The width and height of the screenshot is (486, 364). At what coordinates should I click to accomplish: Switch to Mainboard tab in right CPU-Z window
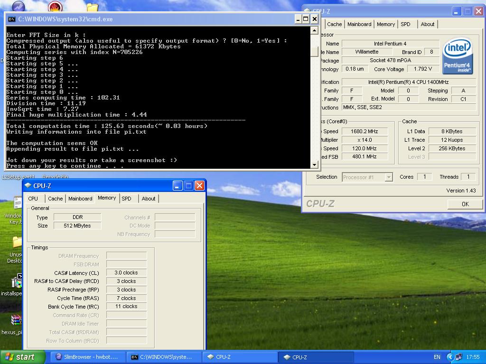(x=359, y=24)
